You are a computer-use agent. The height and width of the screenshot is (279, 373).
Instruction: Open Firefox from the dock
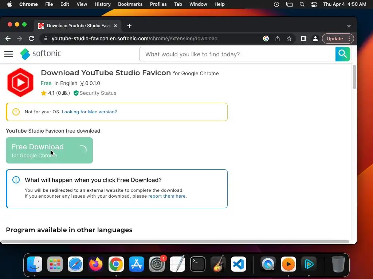point(96,264)
